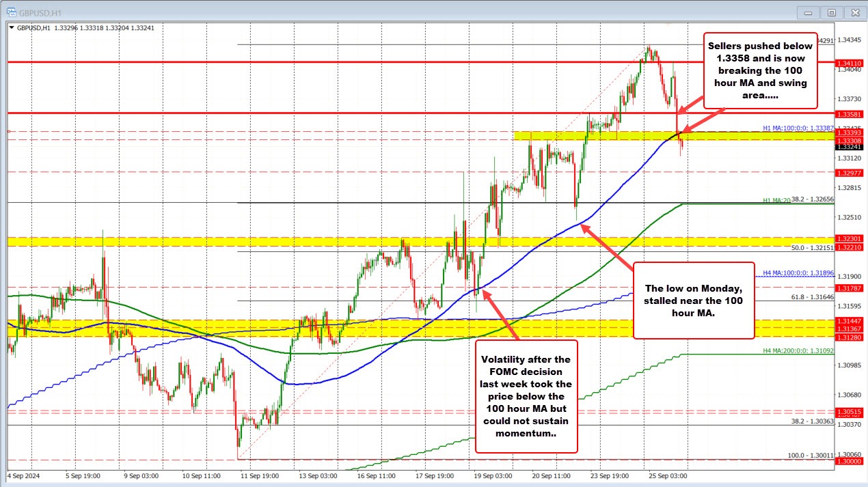Select the FOMC volatility annotation box

[526, 397]
